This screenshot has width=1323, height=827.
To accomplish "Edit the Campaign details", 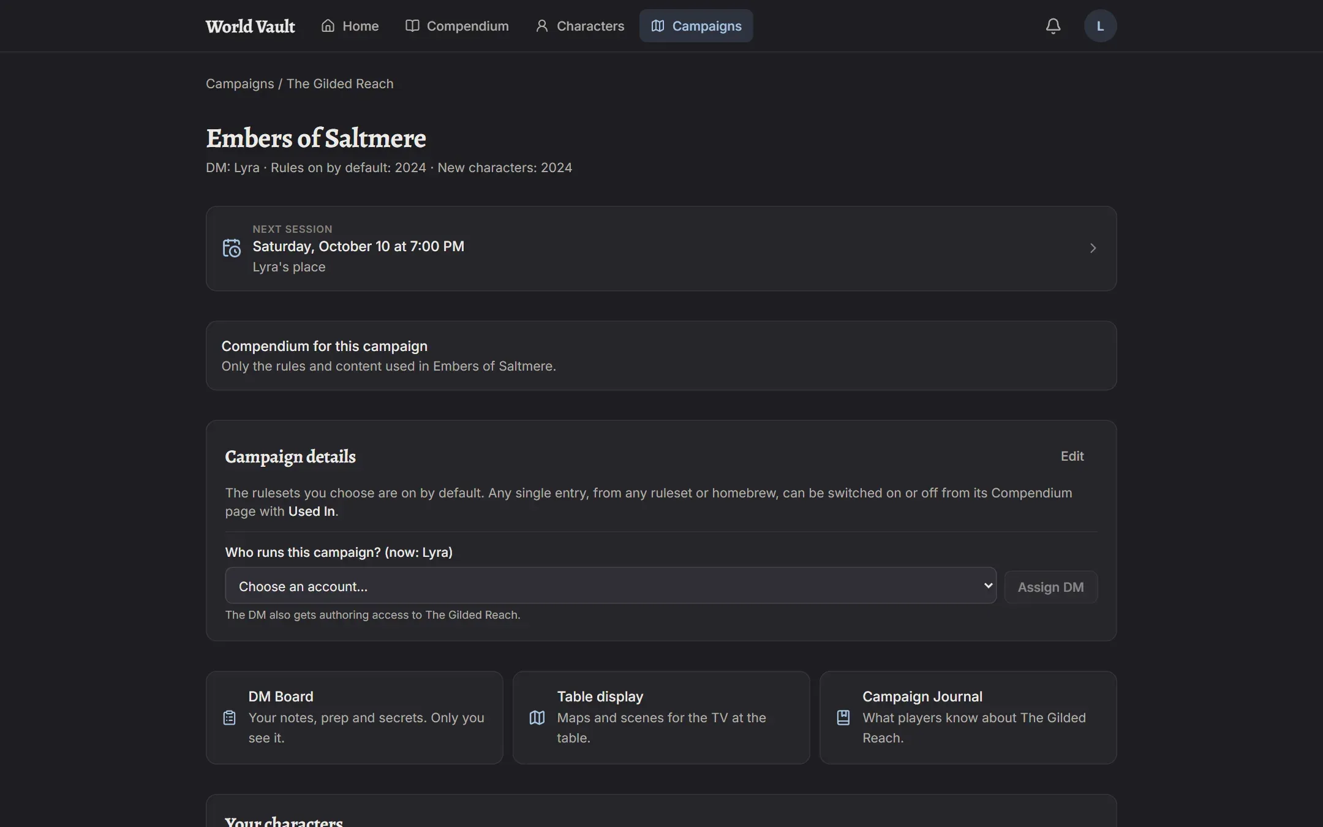I will point(1072,456).
